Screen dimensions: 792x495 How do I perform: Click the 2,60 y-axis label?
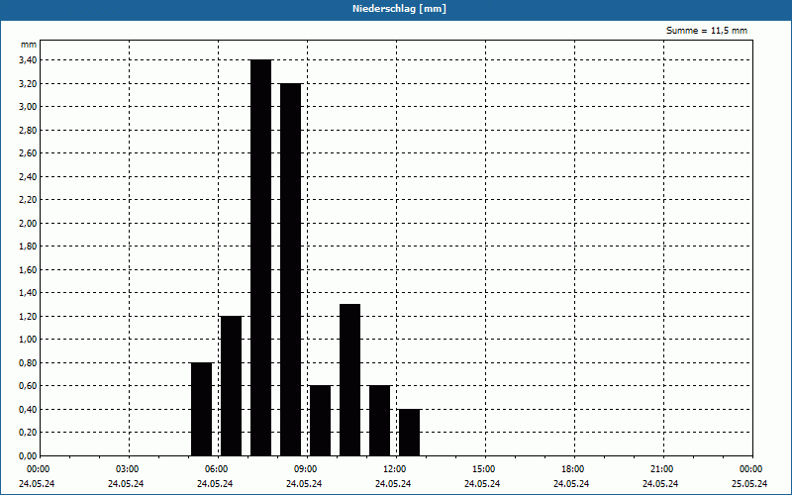28,153
